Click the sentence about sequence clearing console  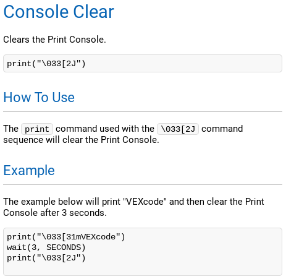[81, 140]
